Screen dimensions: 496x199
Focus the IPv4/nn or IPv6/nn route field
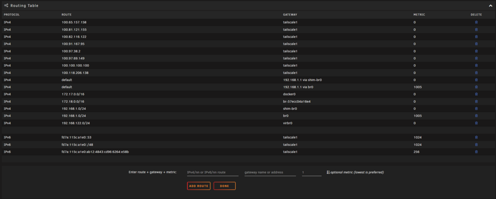tap(213, 172)
